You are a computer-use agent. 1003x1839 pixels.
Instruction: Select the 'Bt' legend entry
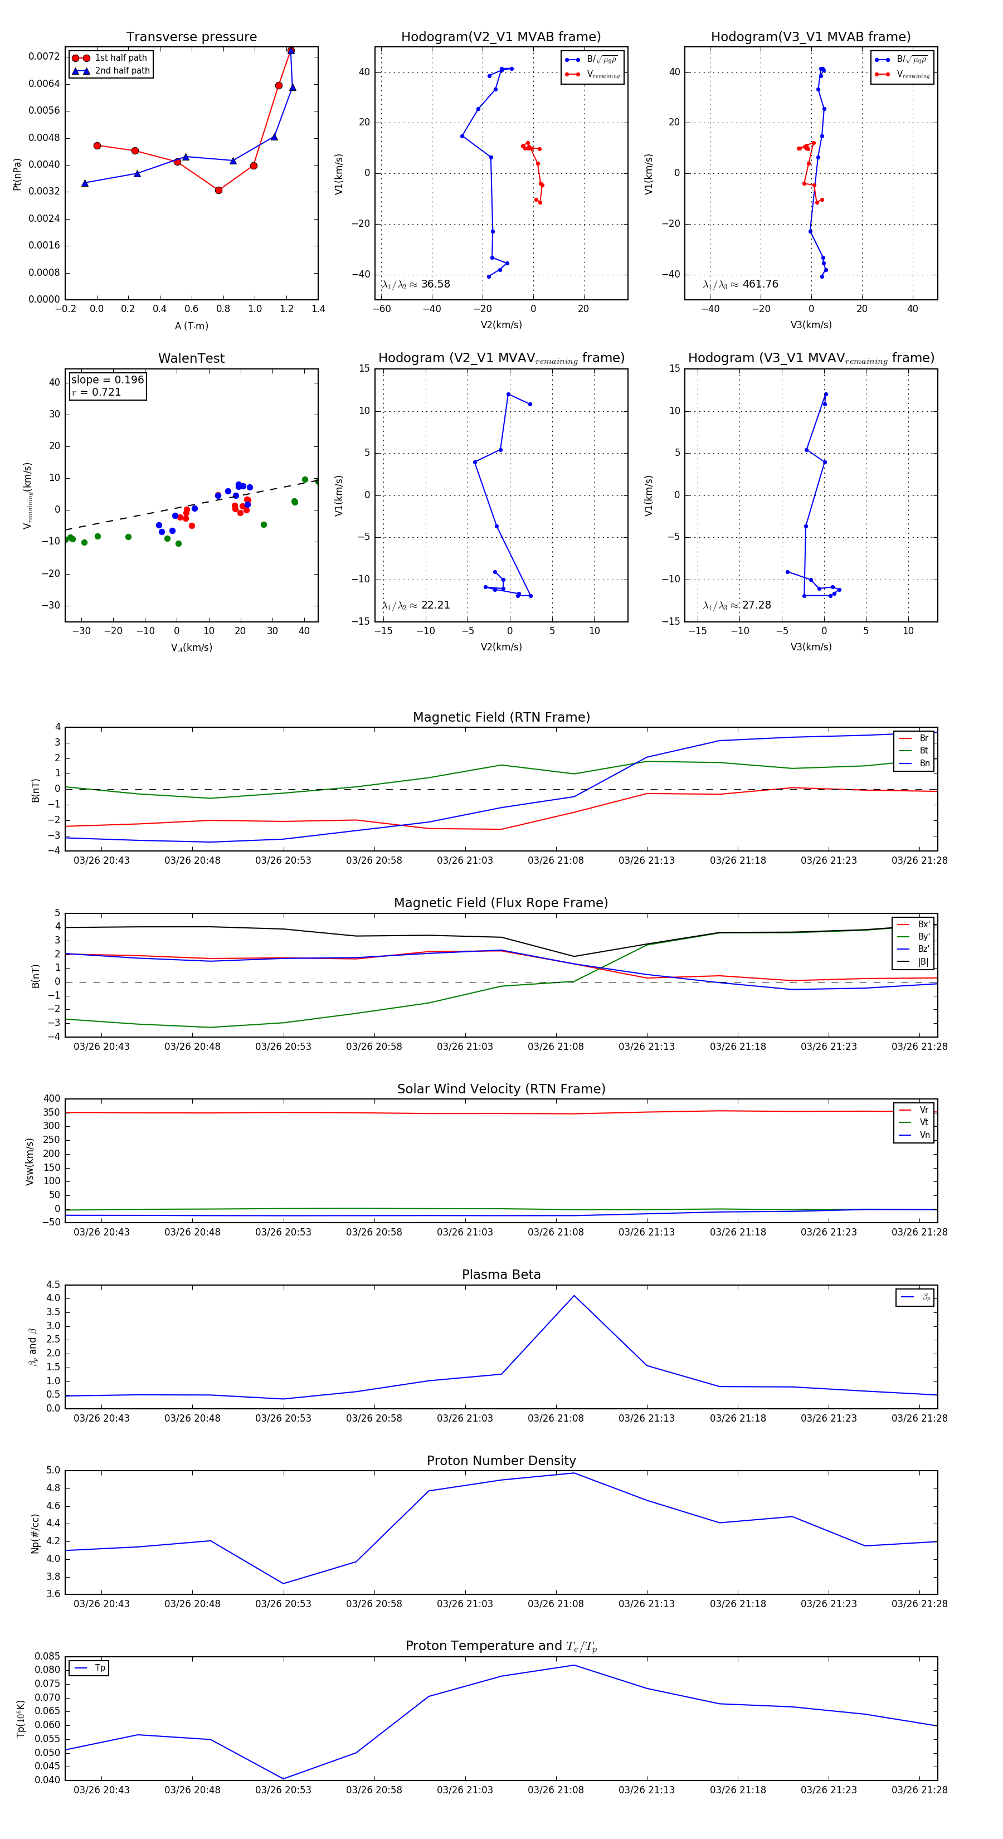point(914,751)
